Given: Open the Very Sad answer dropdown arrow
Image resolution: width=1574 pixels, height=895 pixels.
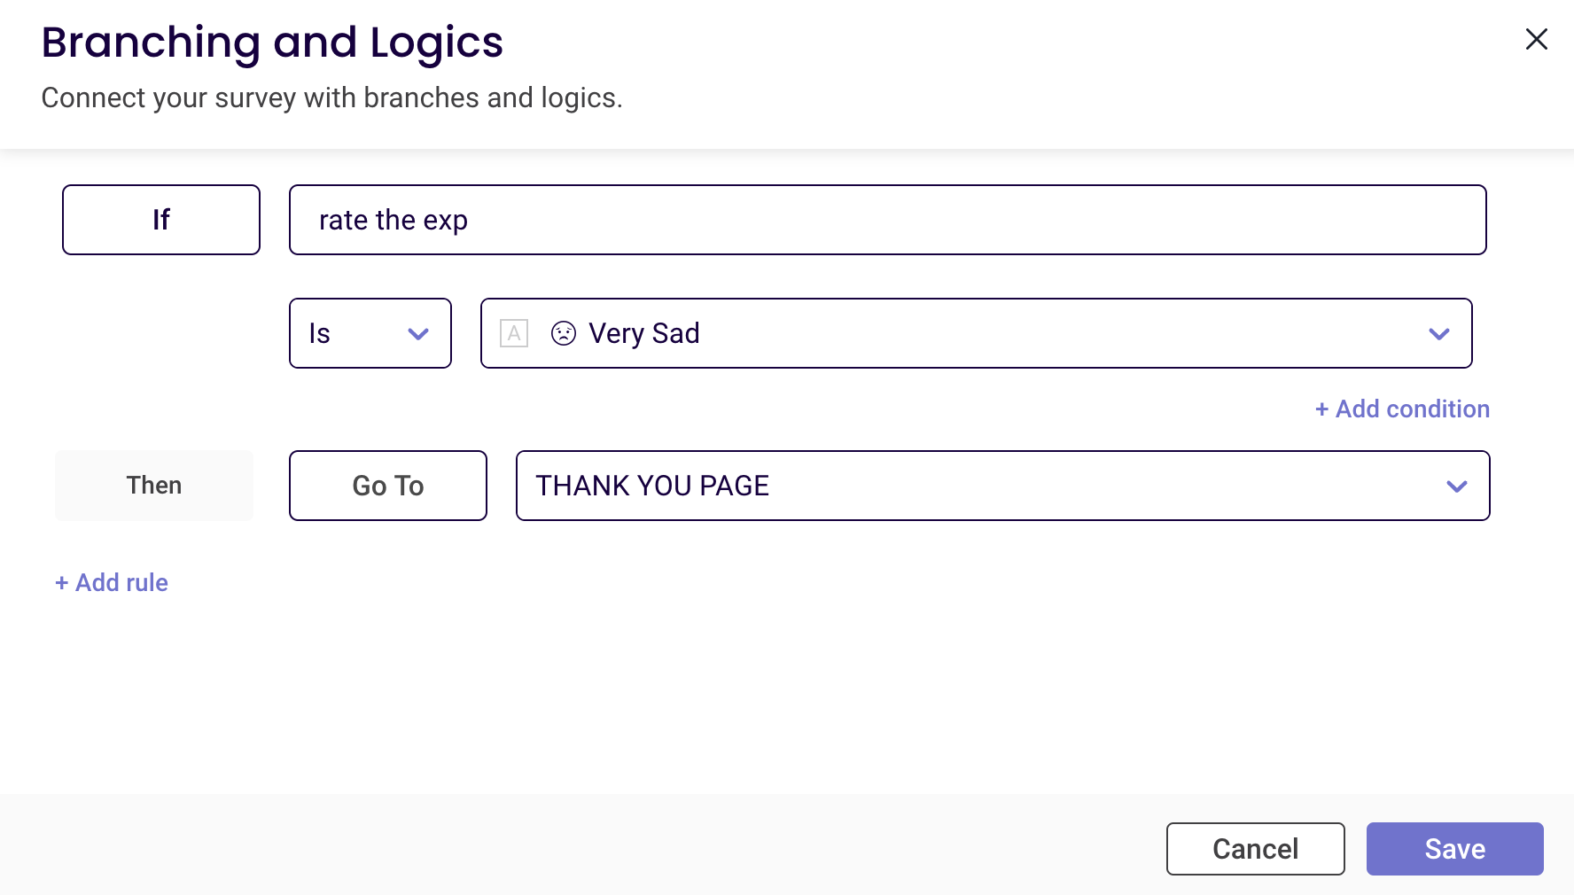Looking at the screenshot, I should (1439, 334).
